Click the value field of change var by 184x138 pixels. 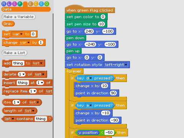pyautogui.click(x=41, y=43)
